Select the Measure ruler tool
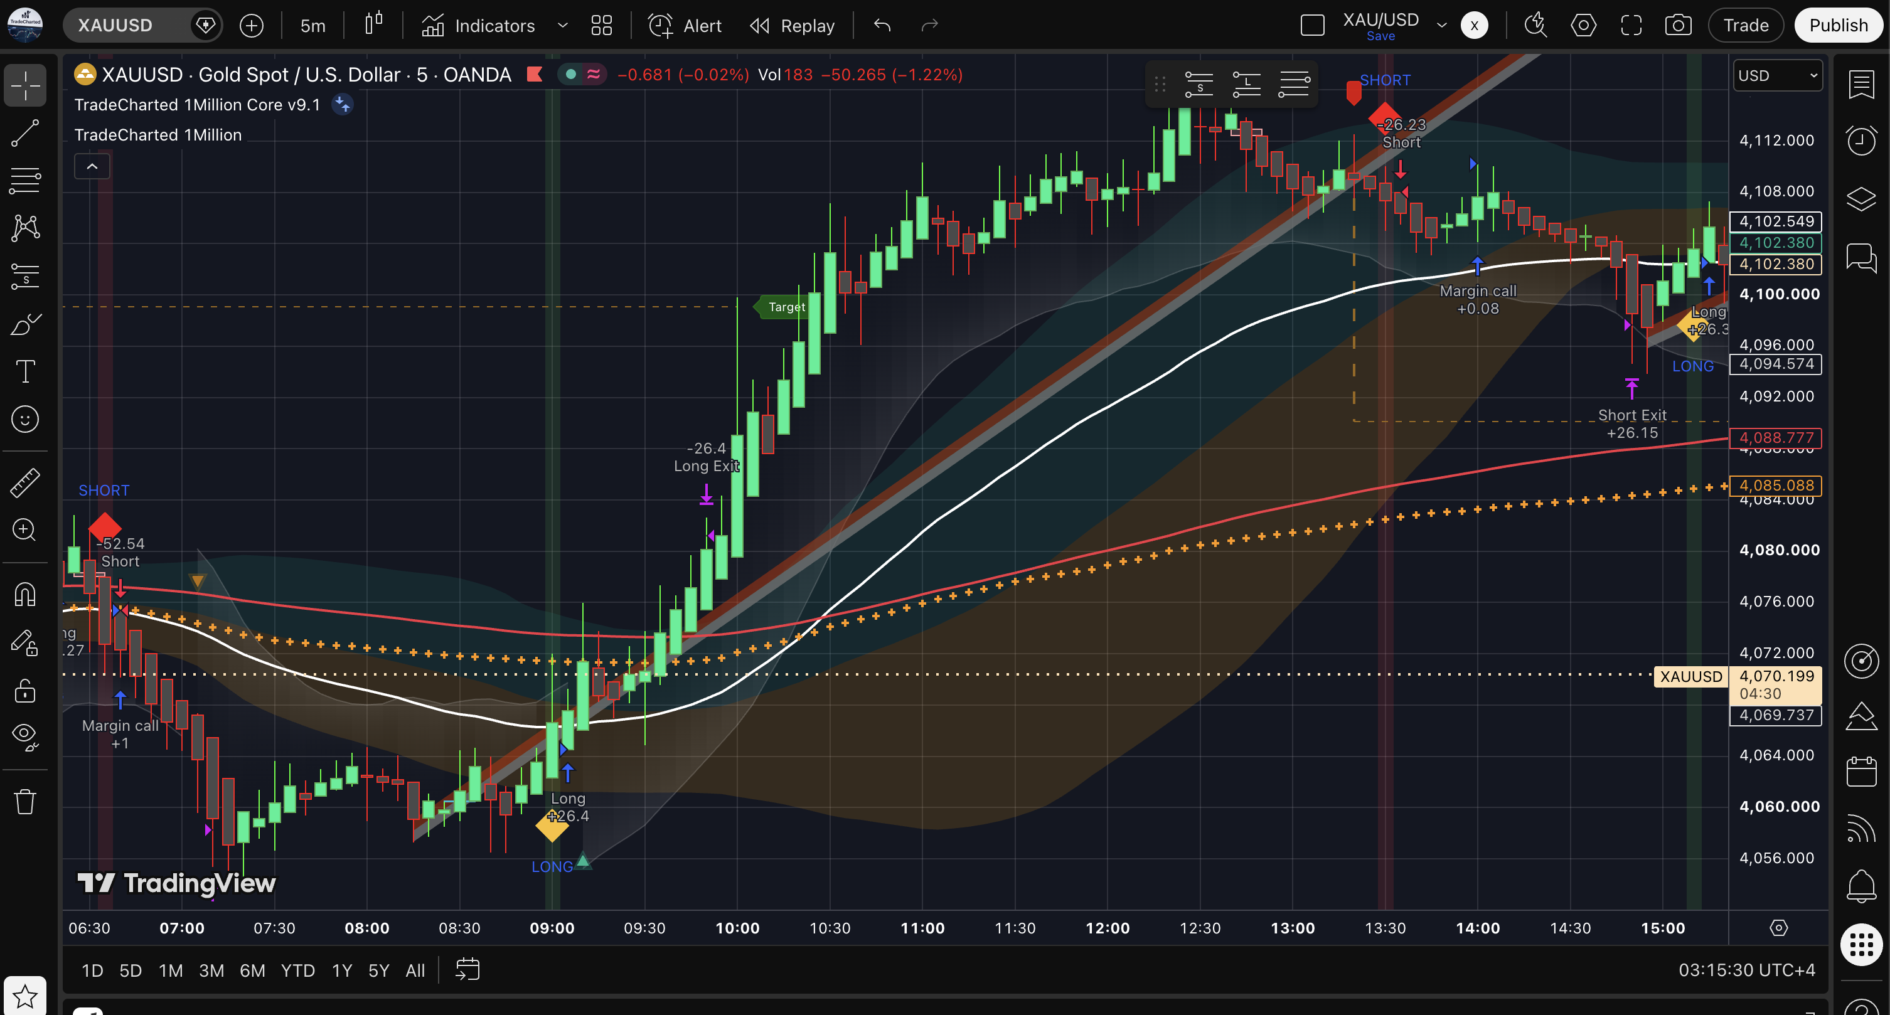Image resolution: width=1890 pixels, height=1015 pixels. 25,482
